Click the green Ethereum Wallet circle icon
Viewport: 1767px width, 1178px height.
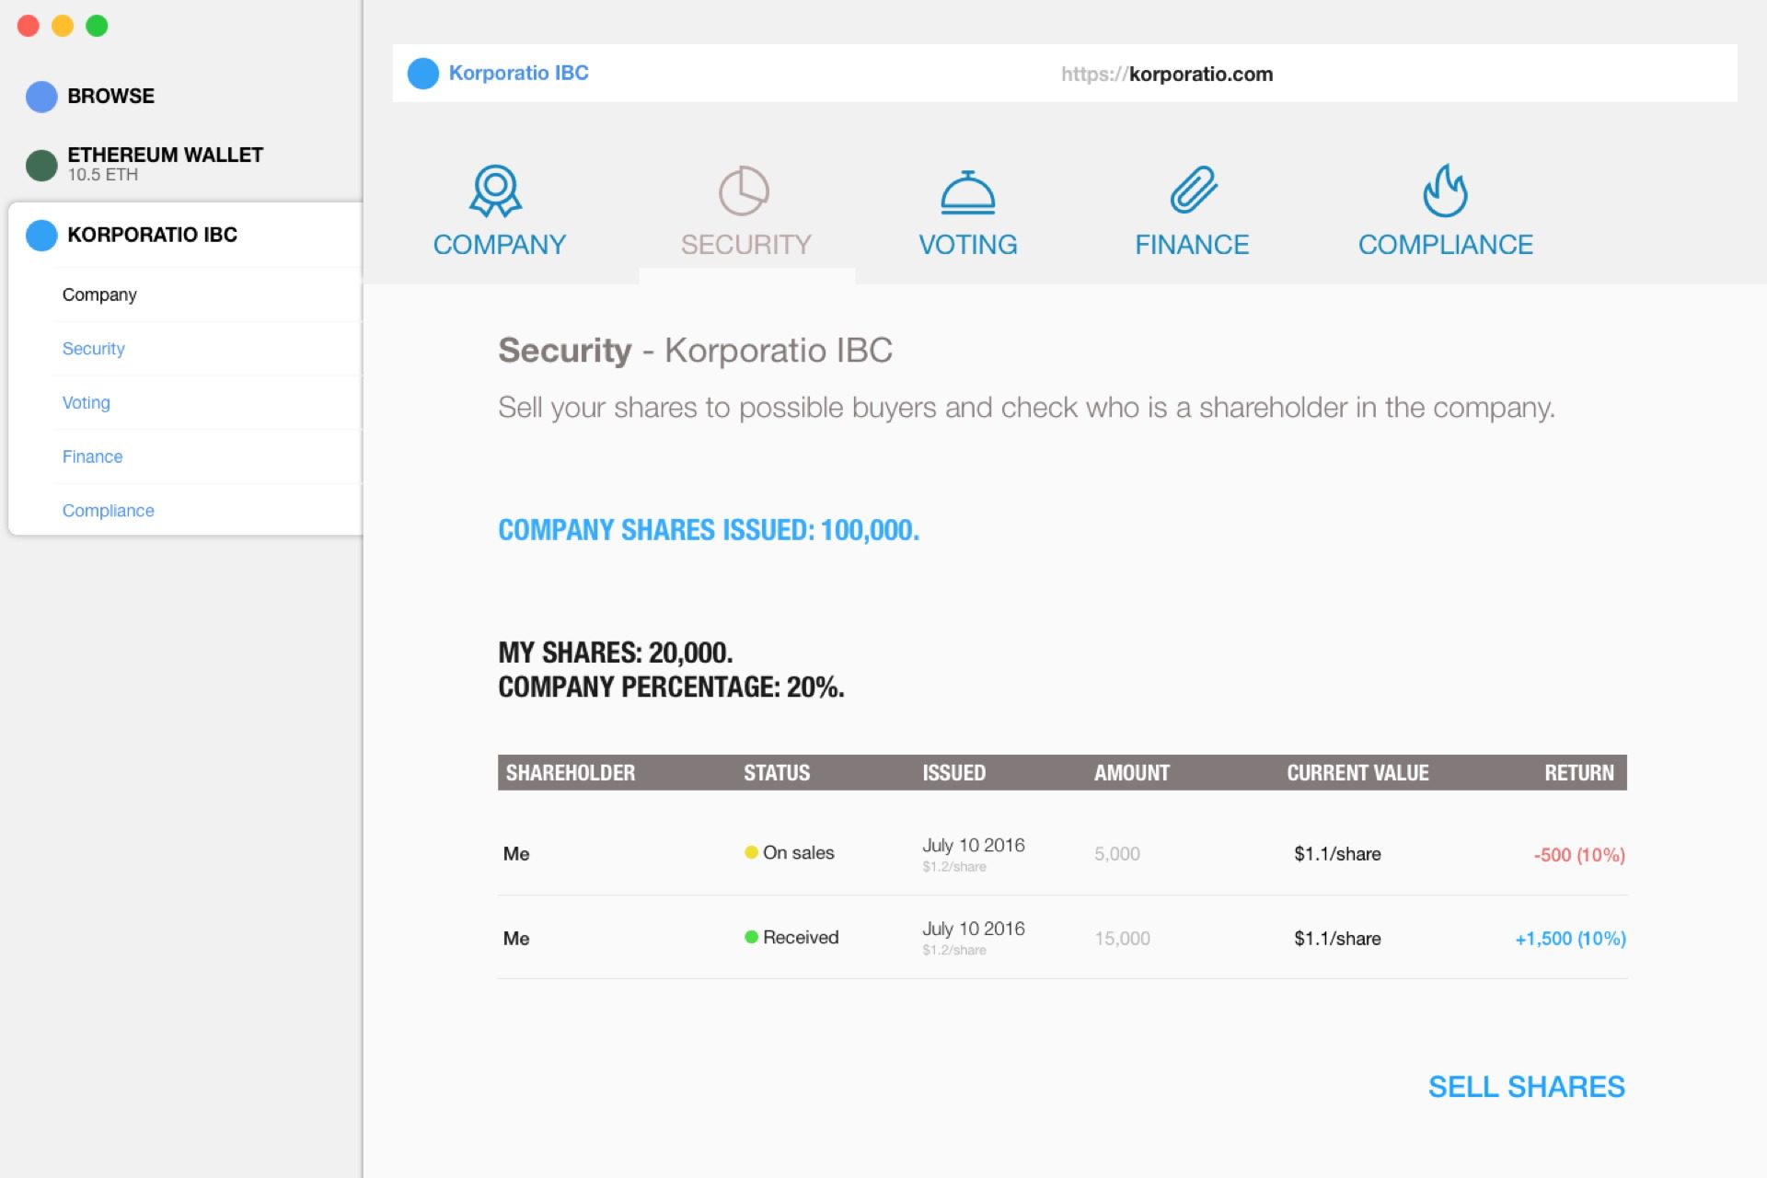41,165
